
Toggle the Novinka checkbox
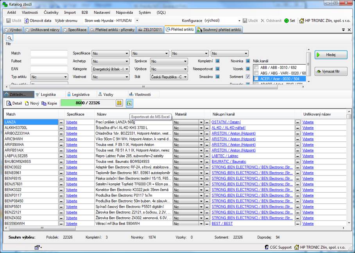coord(248,61)
